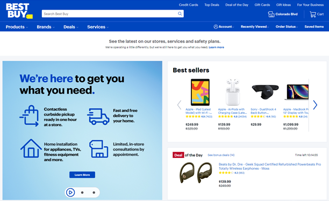The image size is (329, 201).
Task: Open Apple MacBook Pro 13" Display link
Action: (296, 111)
